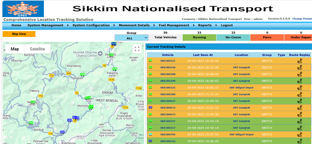312x144 pixels.
Task: Click green bus marker near Mamring
Action: 91,107
